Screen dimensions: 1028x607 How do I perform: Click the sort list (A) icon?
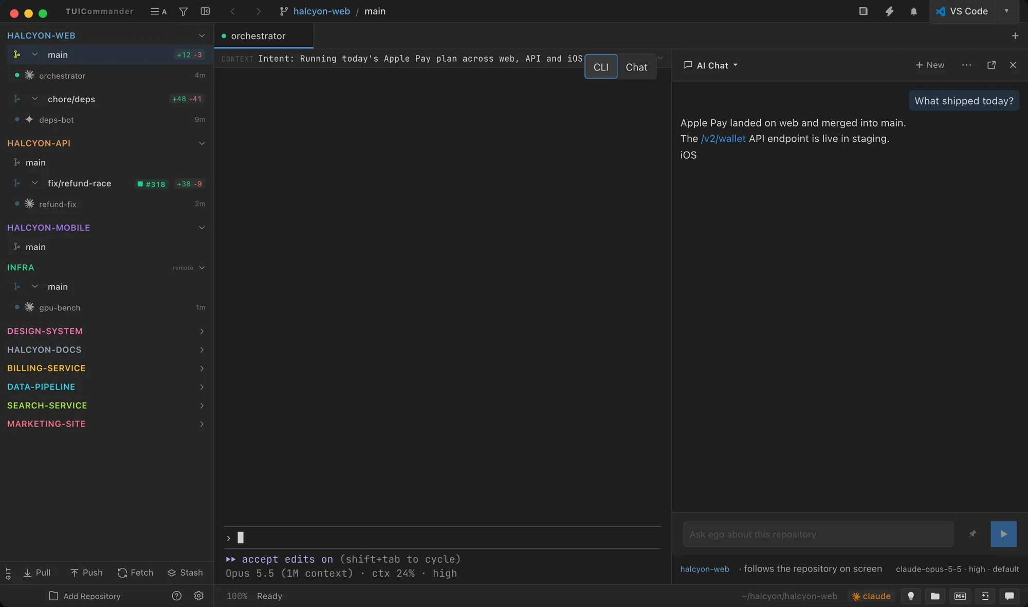158,11
